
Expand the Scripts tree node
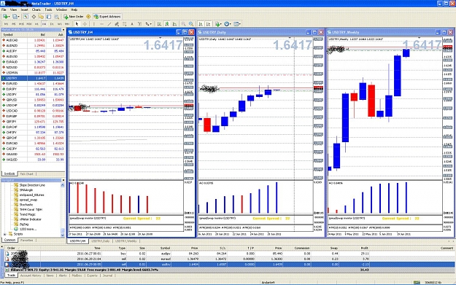[x=4, y=234]
